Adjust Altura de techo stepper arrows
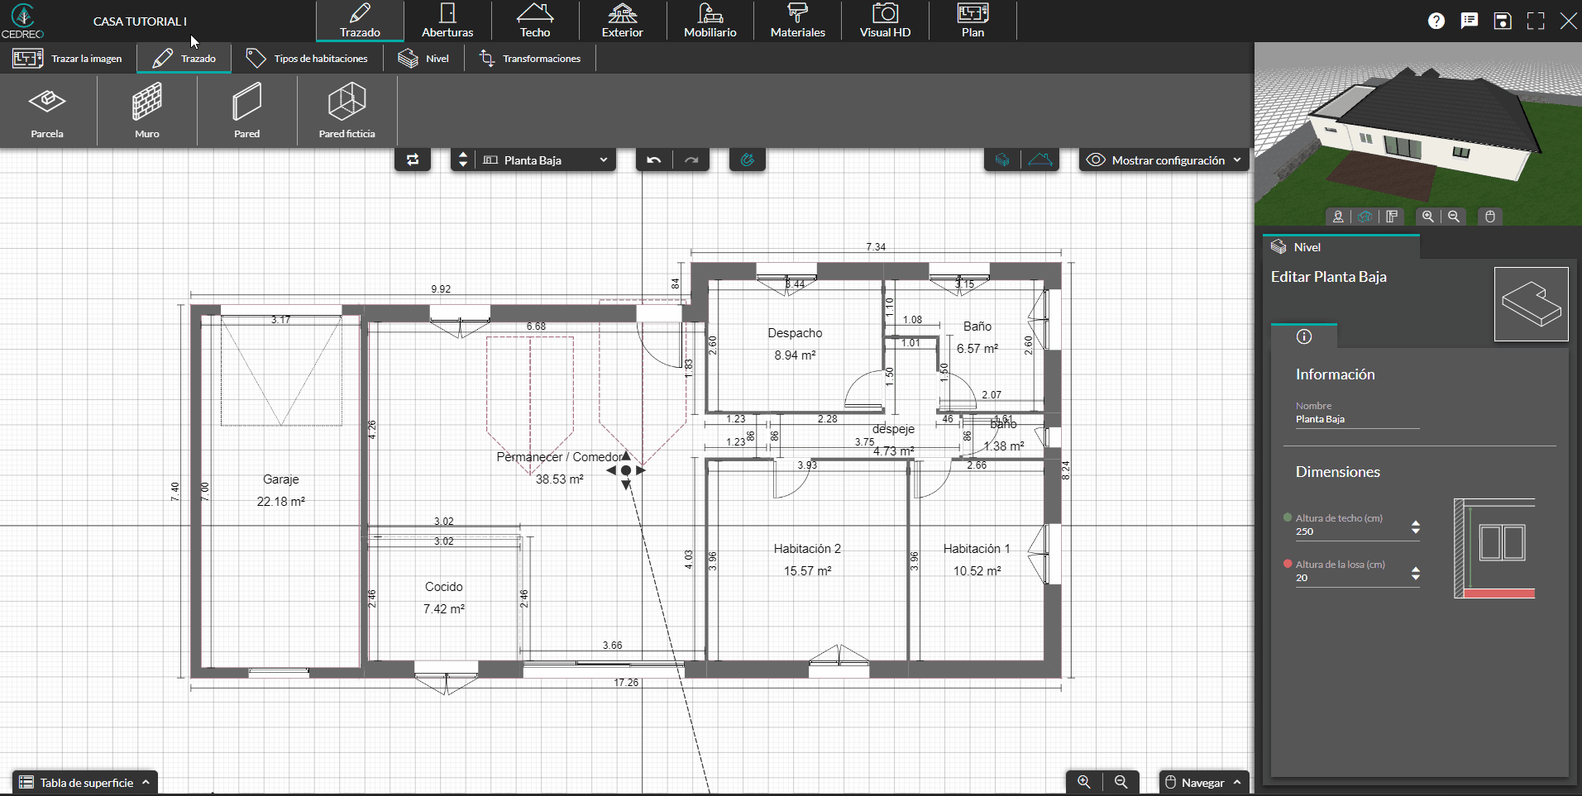The width and height of the screenshot is (1582, 796). 1416,527
